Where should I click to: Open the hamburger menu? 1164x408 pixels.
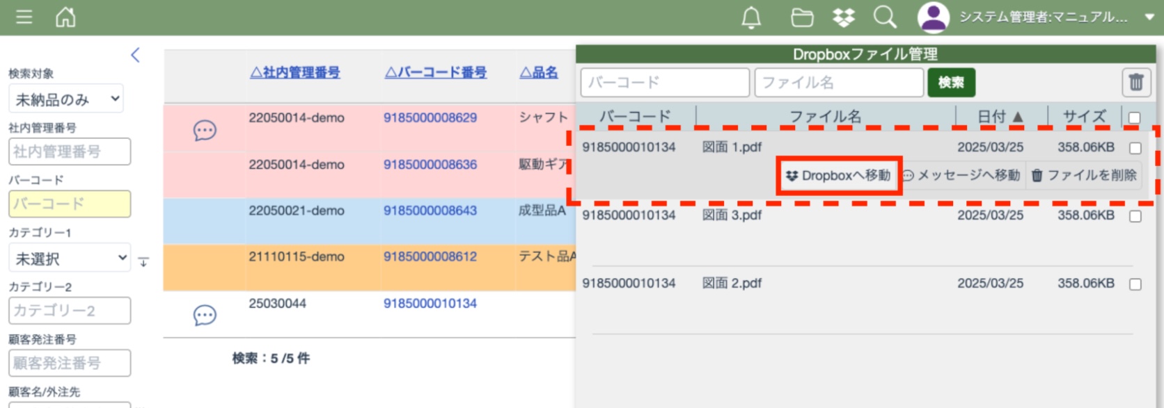pyautogui.click(x=24, y=17)
